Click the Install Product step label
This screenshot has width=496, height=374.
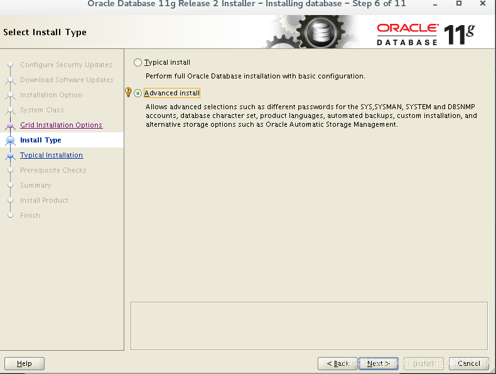click(44, 200)
